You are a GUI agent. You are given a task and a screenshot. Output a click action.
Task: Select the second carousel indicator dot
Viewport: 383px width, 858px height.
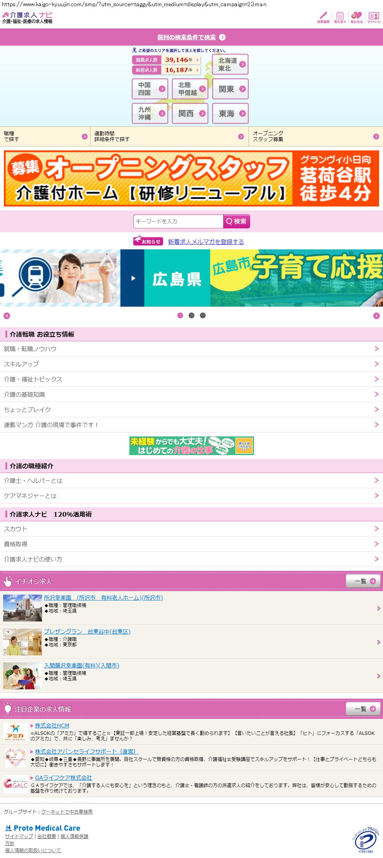point(191,316)
